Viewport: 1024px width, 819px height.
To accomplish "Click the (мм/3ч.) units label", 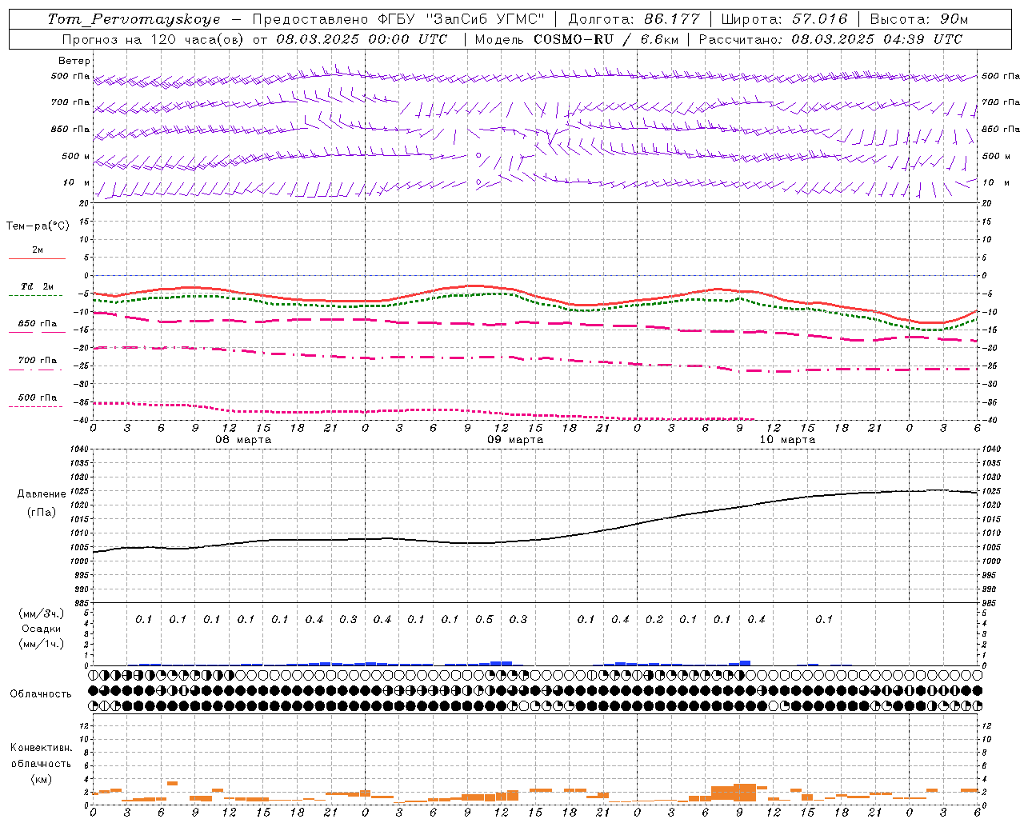I will coord(42,613).
